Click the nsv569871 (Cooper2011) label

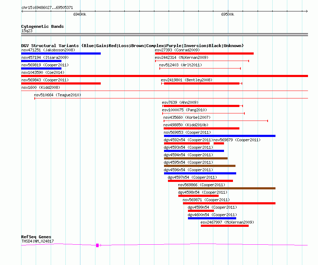pos(206,200)
